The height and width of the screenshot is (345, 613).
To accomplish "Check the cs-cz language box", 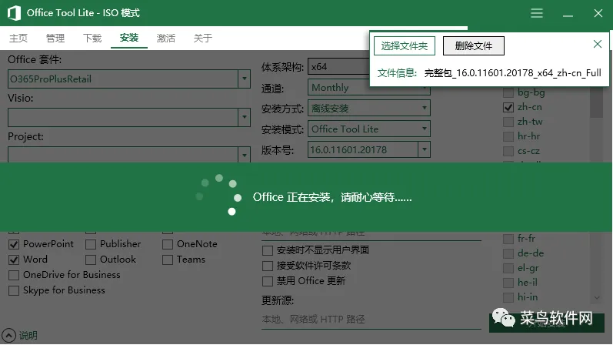I will pyautogui.click(x=508, y=151).
